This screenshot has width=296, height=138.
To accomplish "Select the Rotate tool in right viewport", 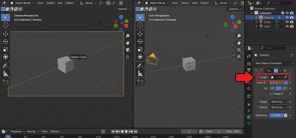I will click(140, 42).
